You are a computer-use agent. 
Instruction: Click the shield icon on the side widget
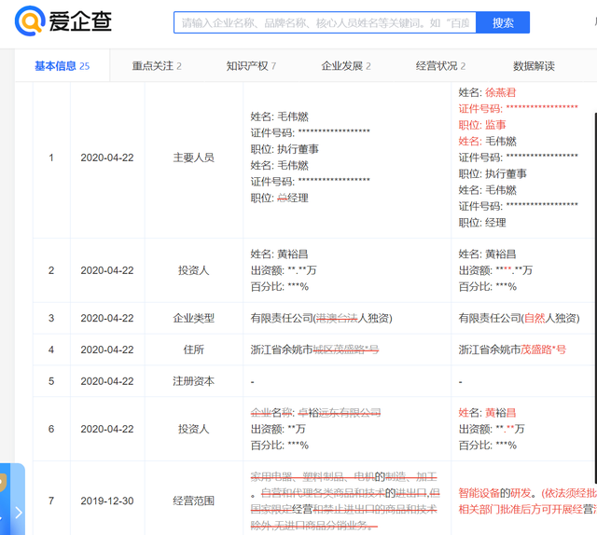coord(3,483)
